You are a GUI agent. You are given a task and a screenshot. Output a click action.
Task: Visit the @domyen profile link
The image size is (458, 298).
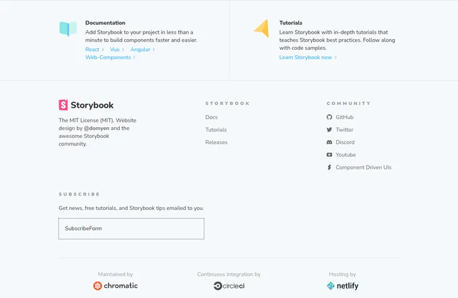click(x=97, y=128)
